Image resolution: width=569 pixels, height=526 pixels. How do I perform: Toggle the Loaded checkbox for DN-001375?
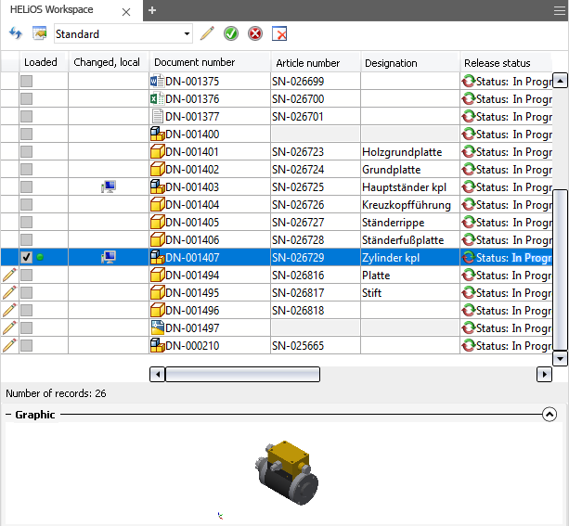click(27, 82)
